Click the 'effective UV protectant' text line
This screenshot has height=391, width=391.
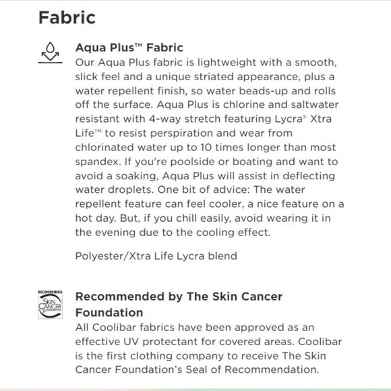tap(208, 341)
